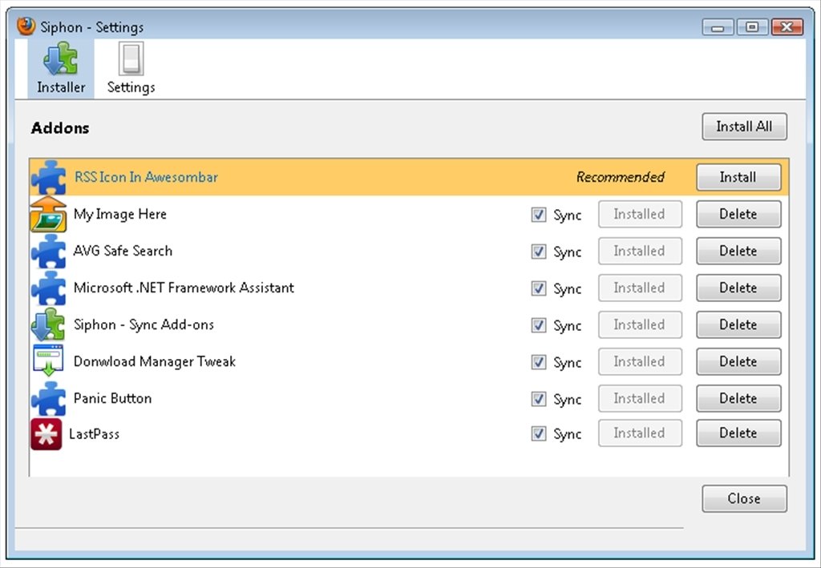Click Installed button for Microsoft .NET Framework Assistant
This screenshot has height=568, width=821.
point(640,288)
